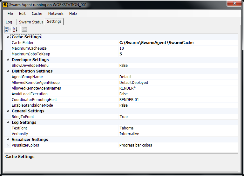Collapse the General Settings category

pos(8,111)
